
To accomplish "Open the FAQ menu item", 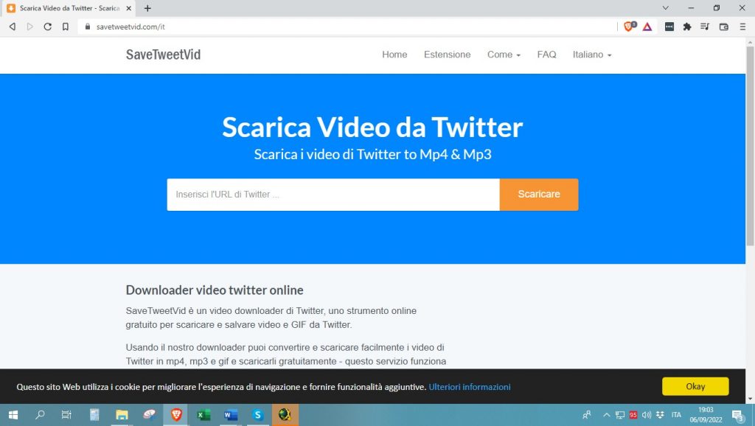I will point(546,55).
